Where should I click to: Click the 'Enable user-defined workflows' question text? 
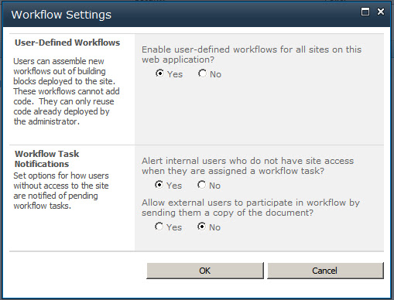[x=252, y=54]
